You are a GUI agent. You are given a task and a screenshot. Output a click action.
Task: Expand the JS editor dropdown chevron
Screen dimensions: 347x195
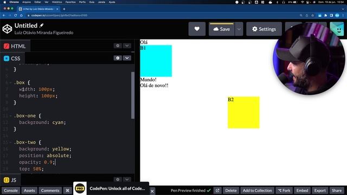click(x=127, y=179)
